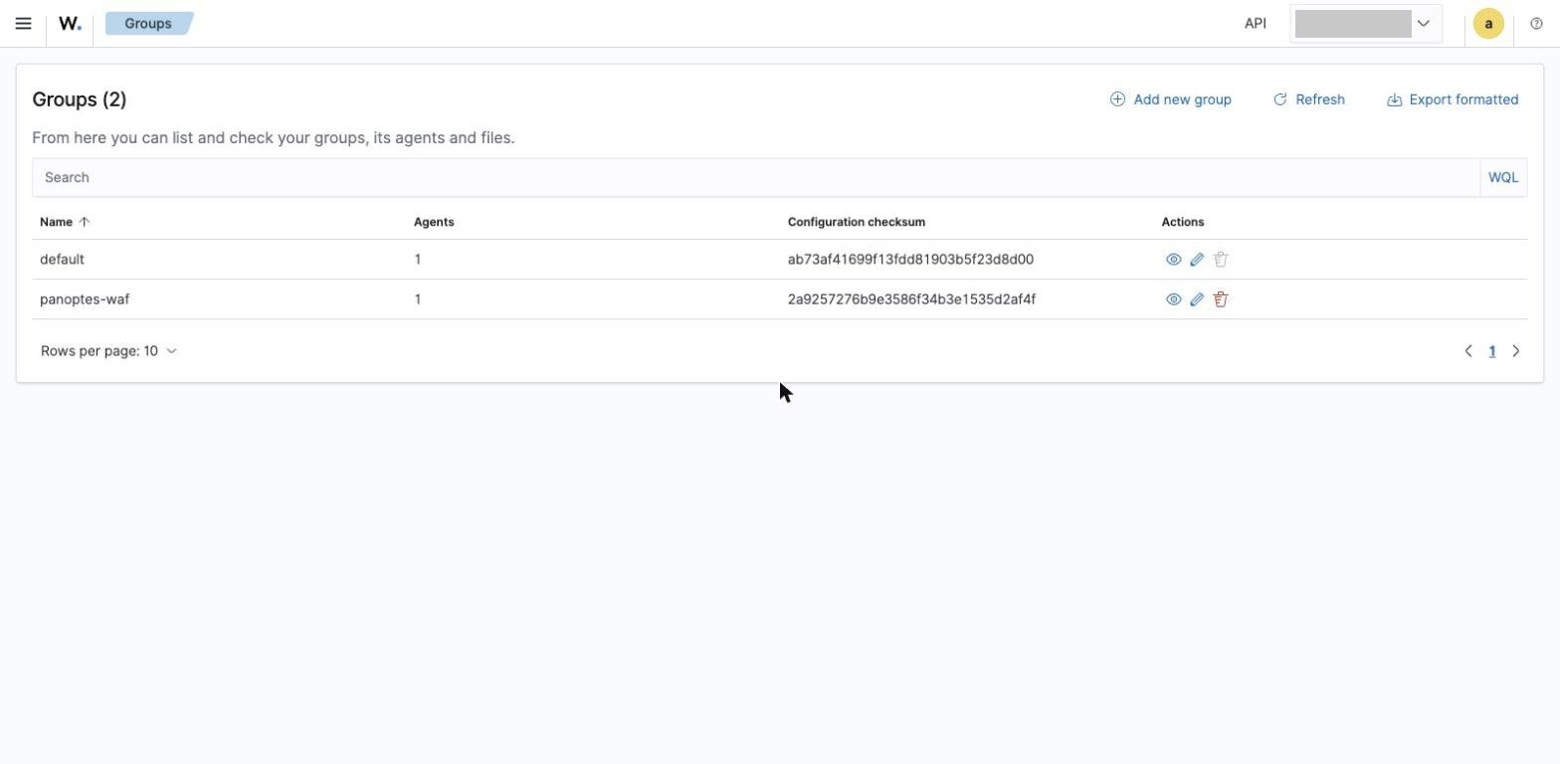Viewport: 1560px width, 764px height.
Task: View the panoptes-waf group details (eye icon)
Action: (1173, 299)
